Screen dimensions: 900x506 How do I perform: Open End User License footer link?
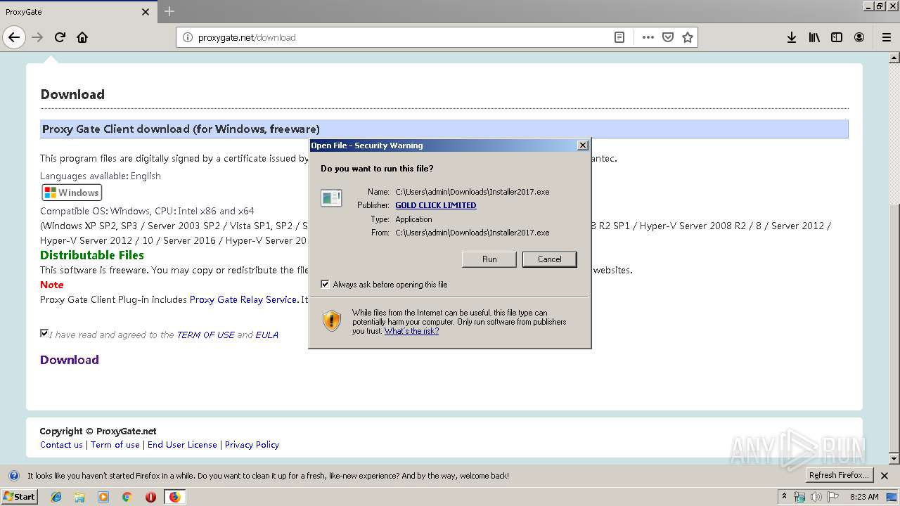pyautogui.click(x=182, y=445)
